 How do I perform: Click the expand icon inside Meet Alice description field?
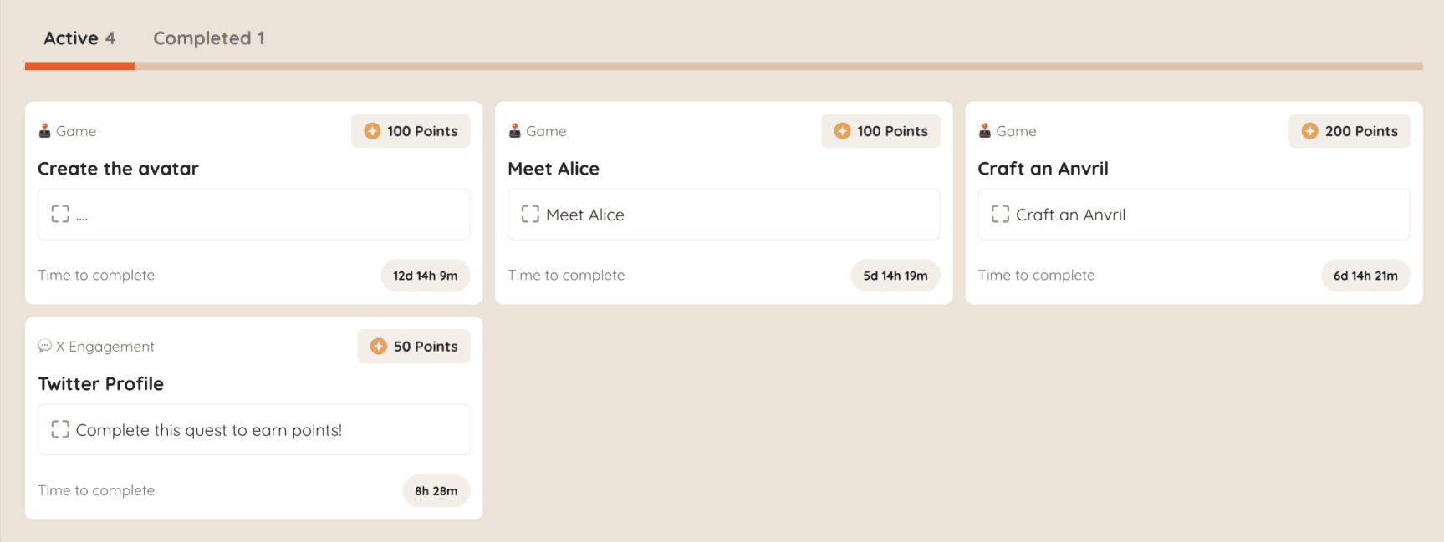click(529, 214)
